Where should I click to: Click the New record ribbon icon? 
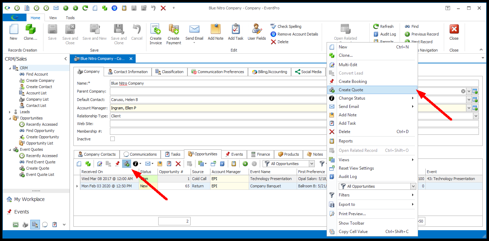click(x=14, y=32)
